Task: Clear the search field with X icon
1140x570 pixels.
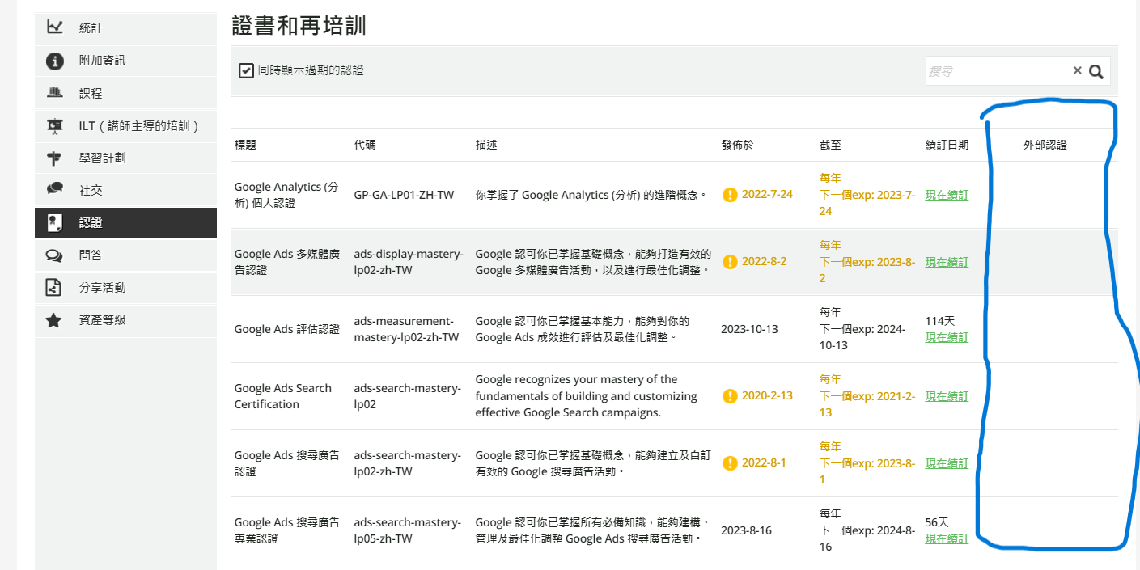Action: (x=1077, y=70)
